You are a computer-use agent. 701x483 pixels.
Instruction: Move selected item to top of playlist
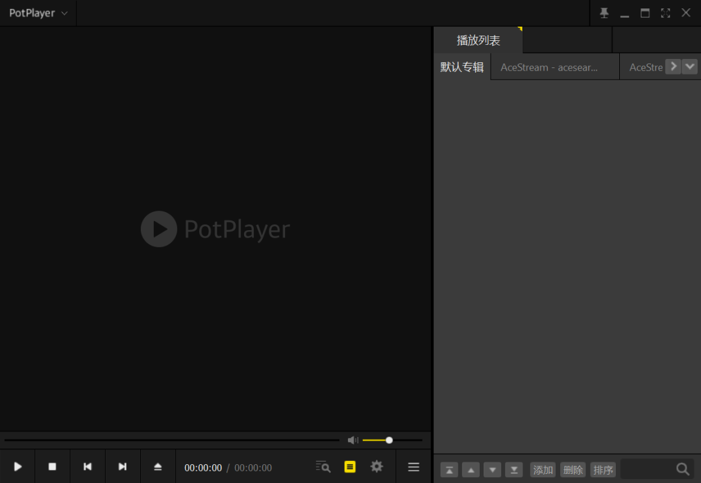point(449,469)
